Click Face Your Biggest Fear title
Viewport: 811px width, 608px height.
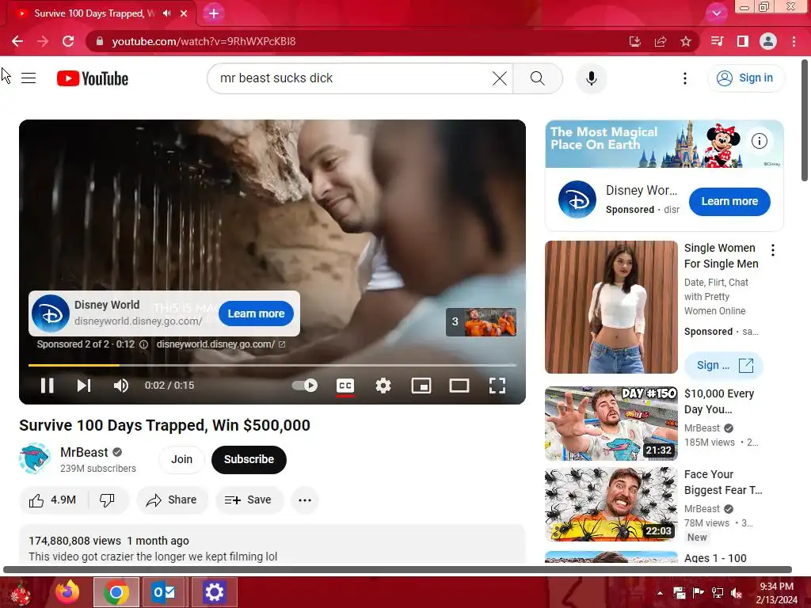(x=723, y=482)
